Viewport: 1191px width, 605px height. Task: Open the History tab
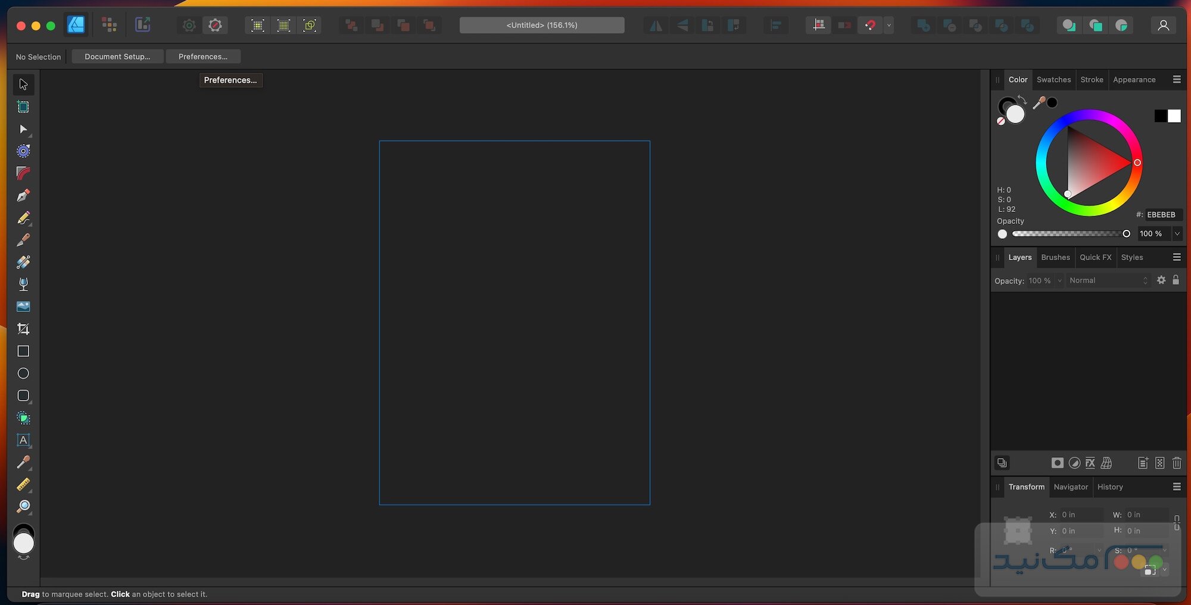[x=1109, y=487]
